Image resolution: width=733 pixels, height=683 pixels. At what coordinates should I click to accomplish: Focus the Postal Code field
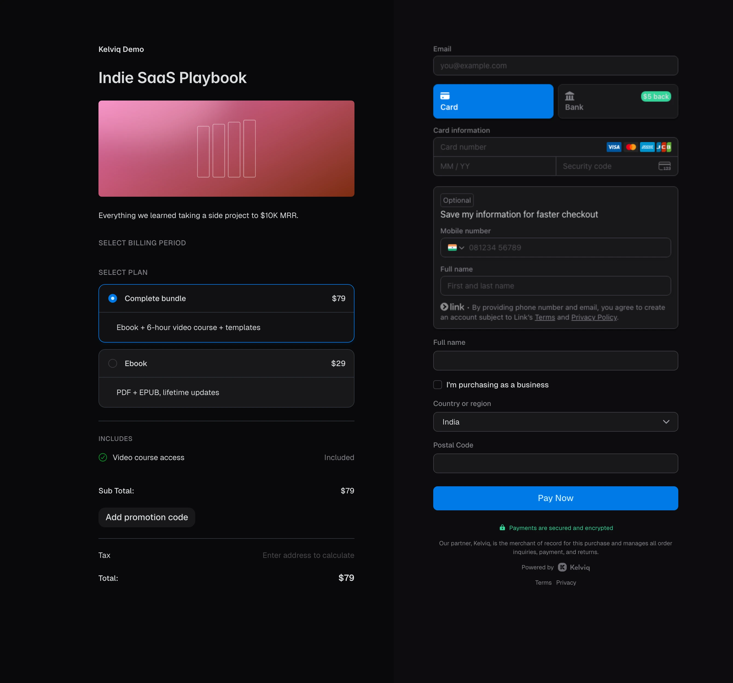[555, 463]
